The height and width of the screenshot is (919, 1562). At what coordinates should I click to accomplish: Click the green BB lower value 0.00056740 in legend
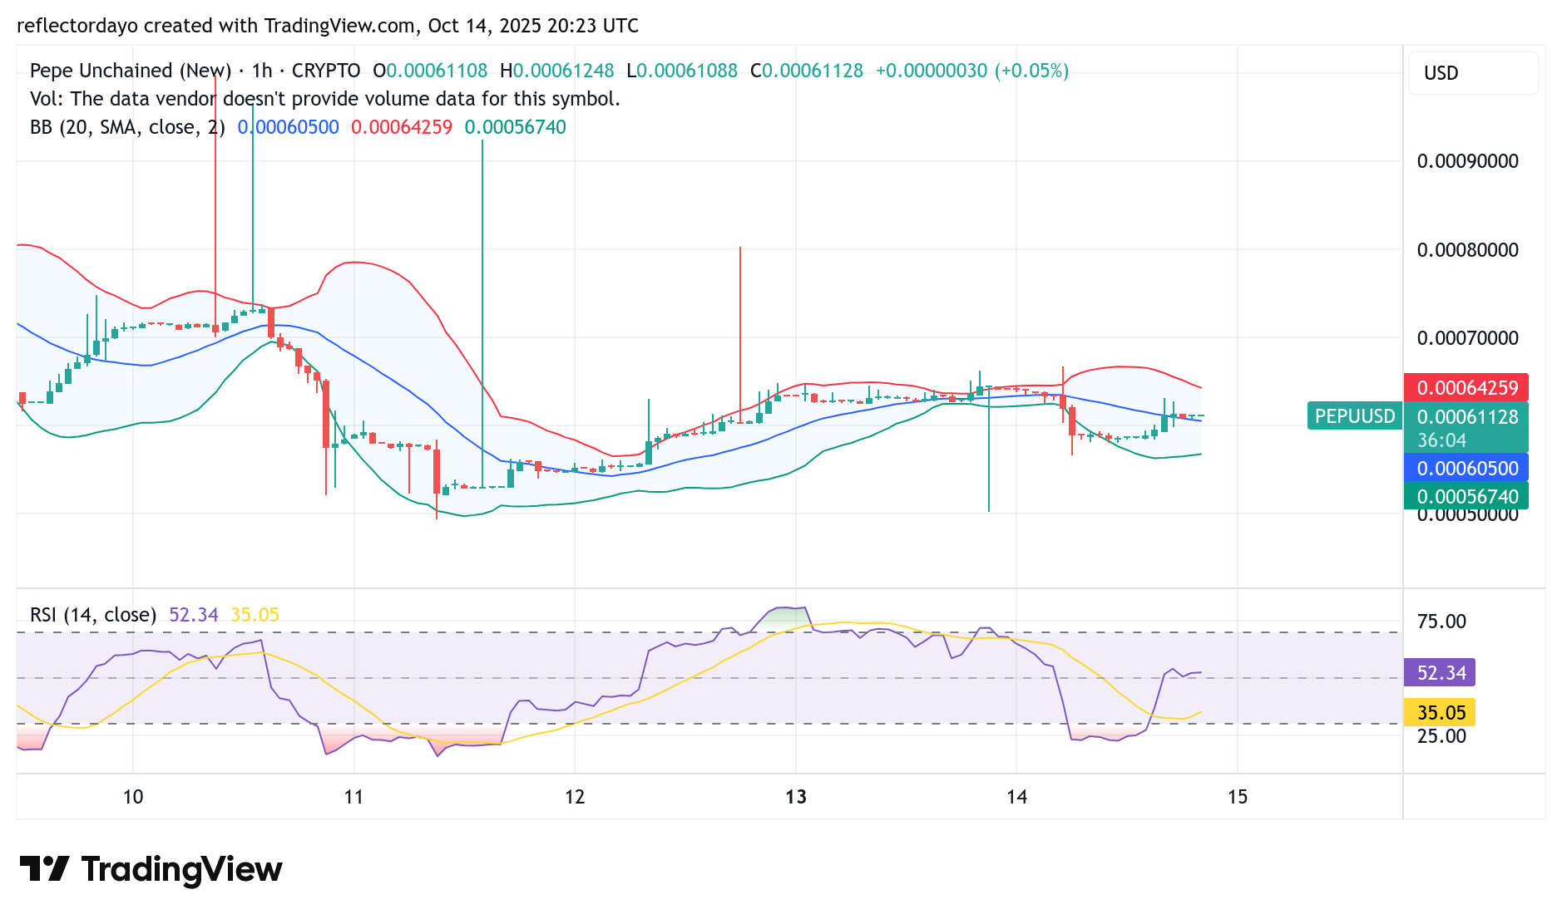515,127
